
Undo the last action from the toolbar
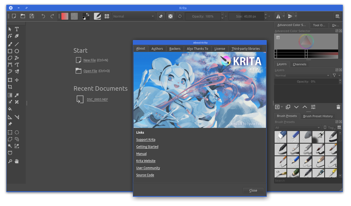tap(43, 16)
